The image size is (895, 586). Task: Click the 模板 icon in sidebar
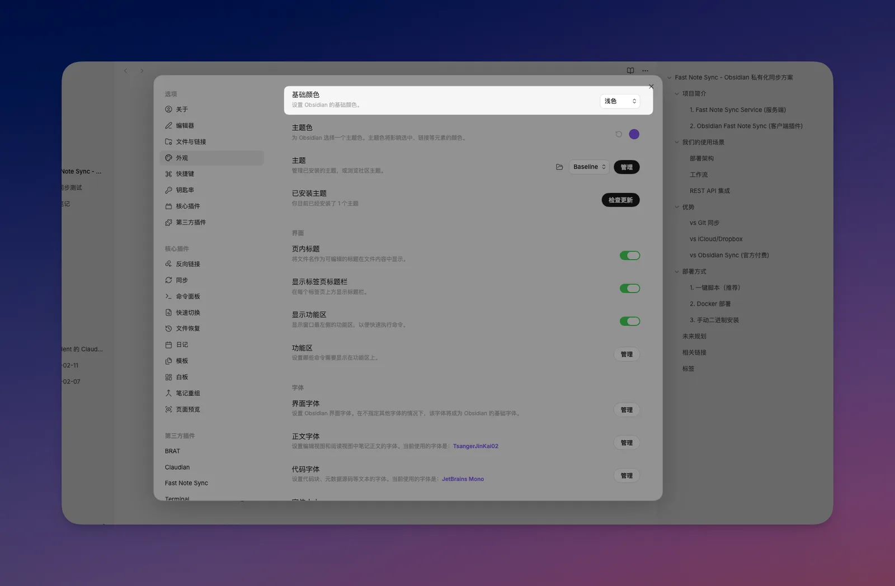[x=168, y=361]
